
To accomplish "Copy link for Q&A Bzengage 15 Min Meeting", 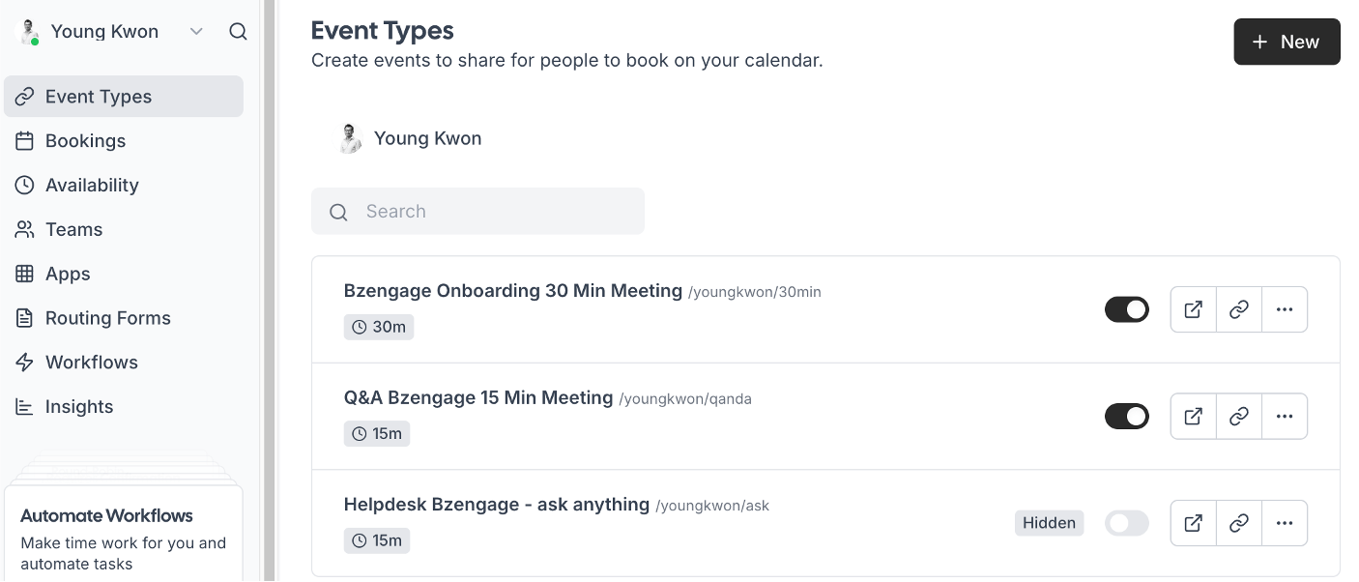I will coord(1239,417).
